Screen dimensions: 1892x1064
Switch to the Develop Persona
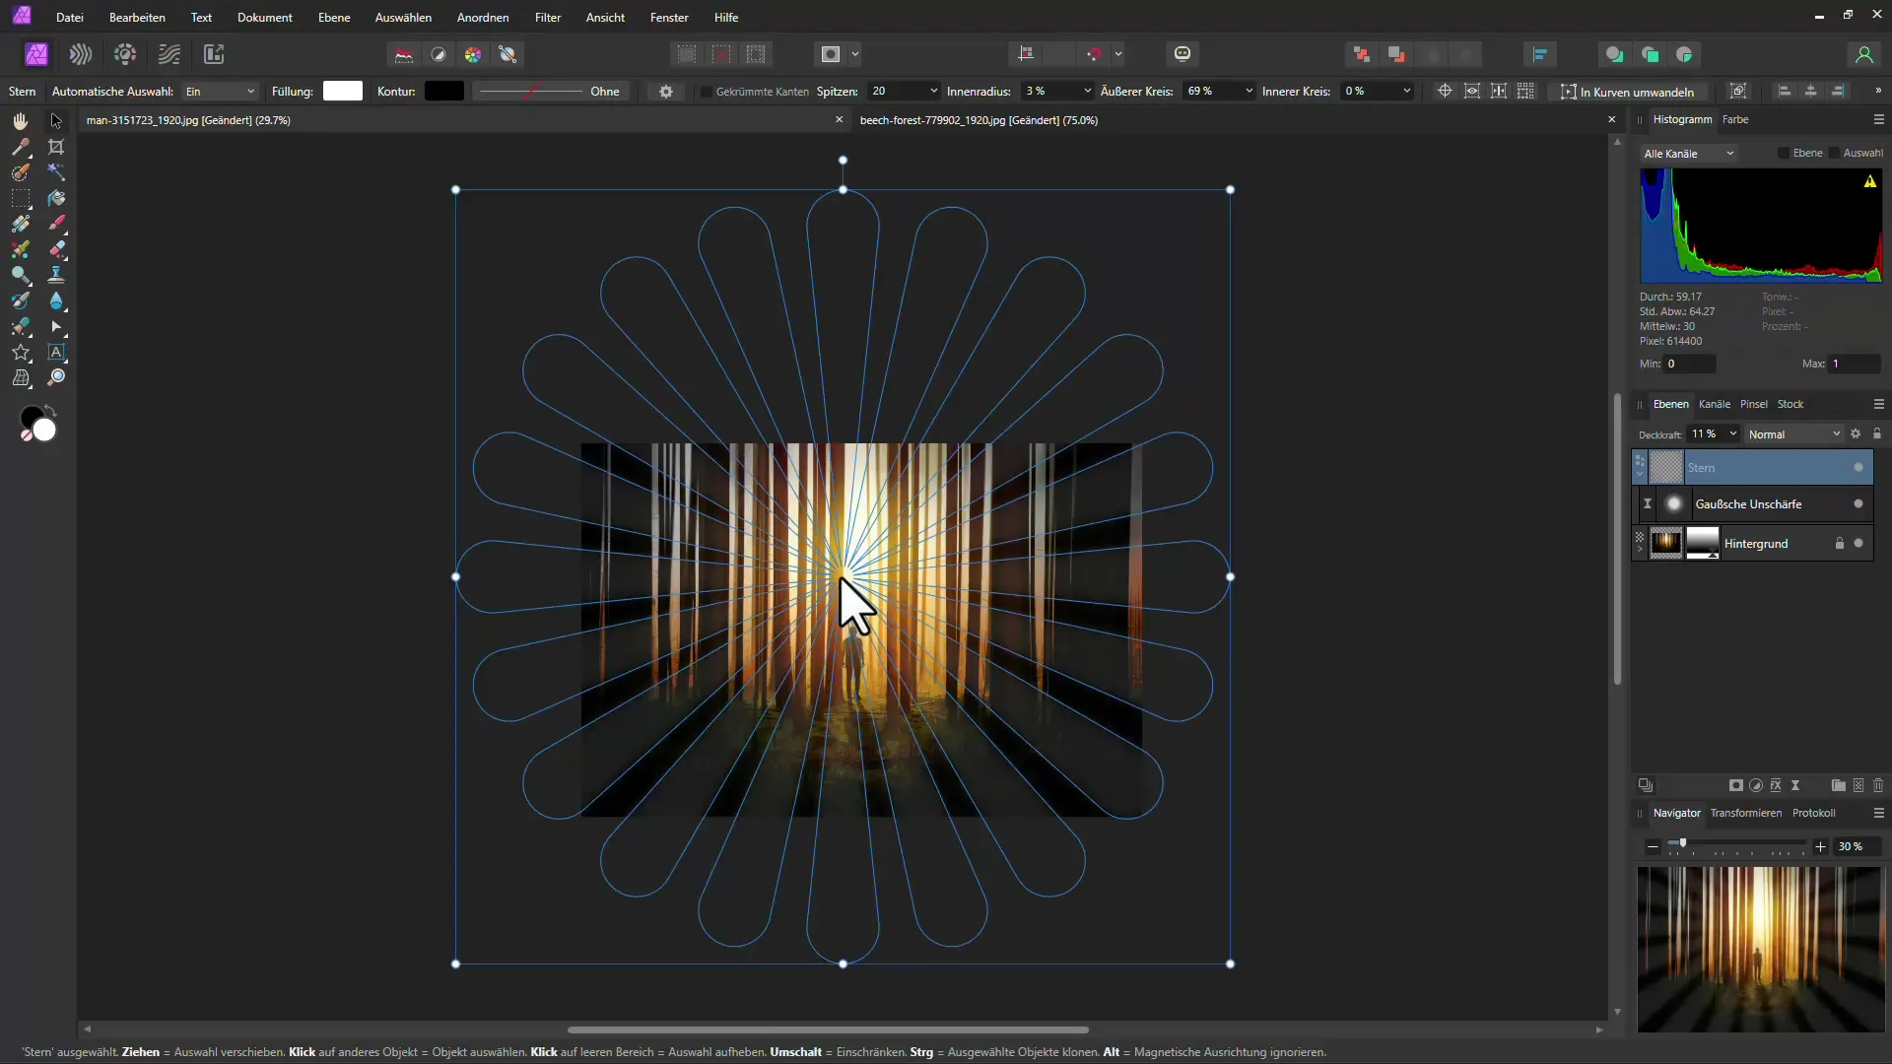[x=125, y=54]
